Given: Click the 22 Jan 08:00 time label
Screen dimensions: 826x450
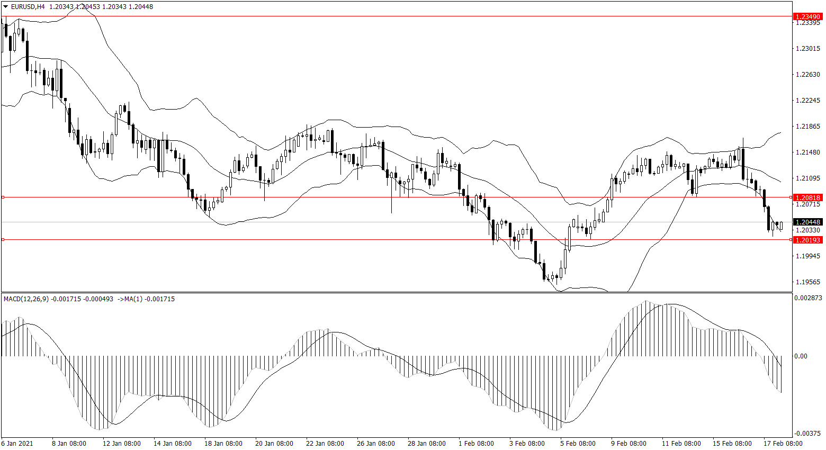Looking at the screenshot, I should [325, 444].
